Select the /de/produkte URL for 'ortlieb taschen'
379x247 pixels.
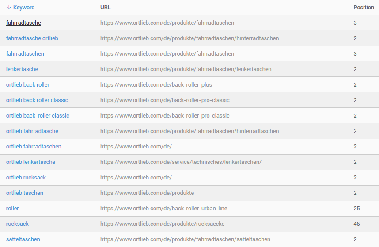147,193
